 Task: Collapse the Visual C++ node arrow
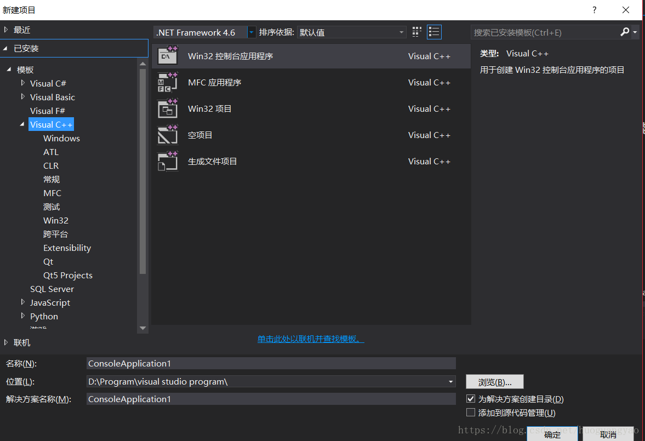[22, 124]
